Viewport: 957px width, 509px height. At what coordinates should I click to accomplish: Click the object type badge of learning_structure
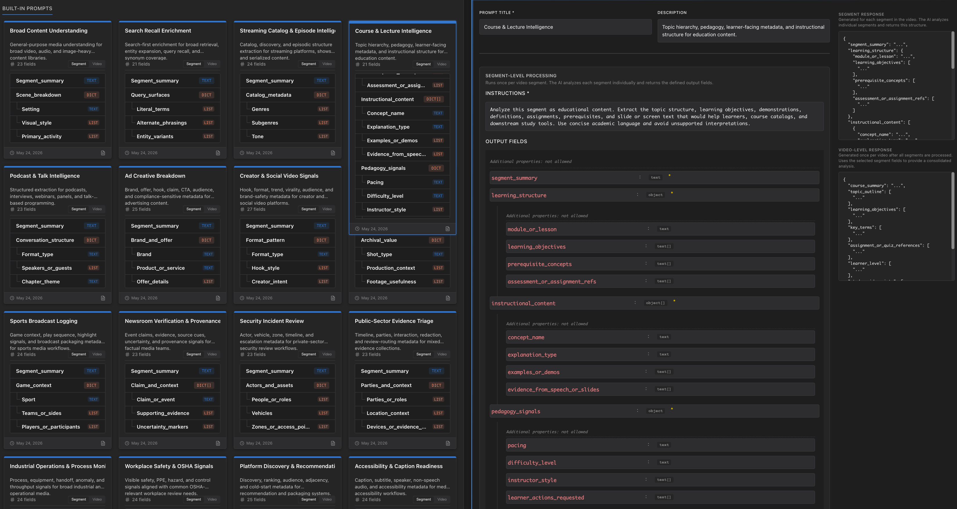pyautogui.click(x=655, y=195)
